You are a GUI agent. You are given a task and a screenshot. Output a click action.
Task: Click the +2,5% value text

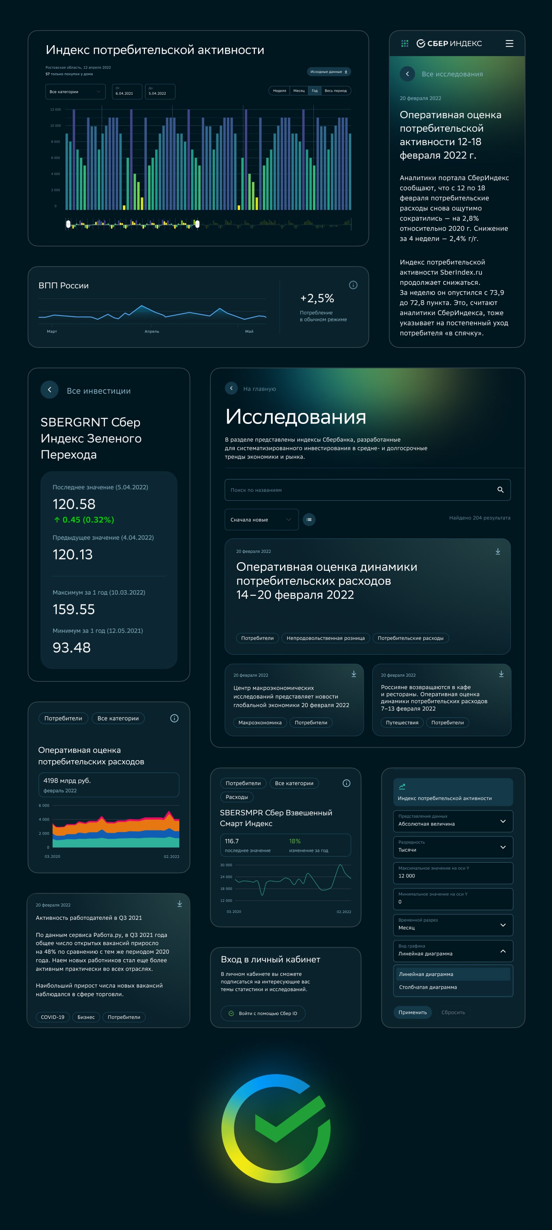[x=317, y=298]
